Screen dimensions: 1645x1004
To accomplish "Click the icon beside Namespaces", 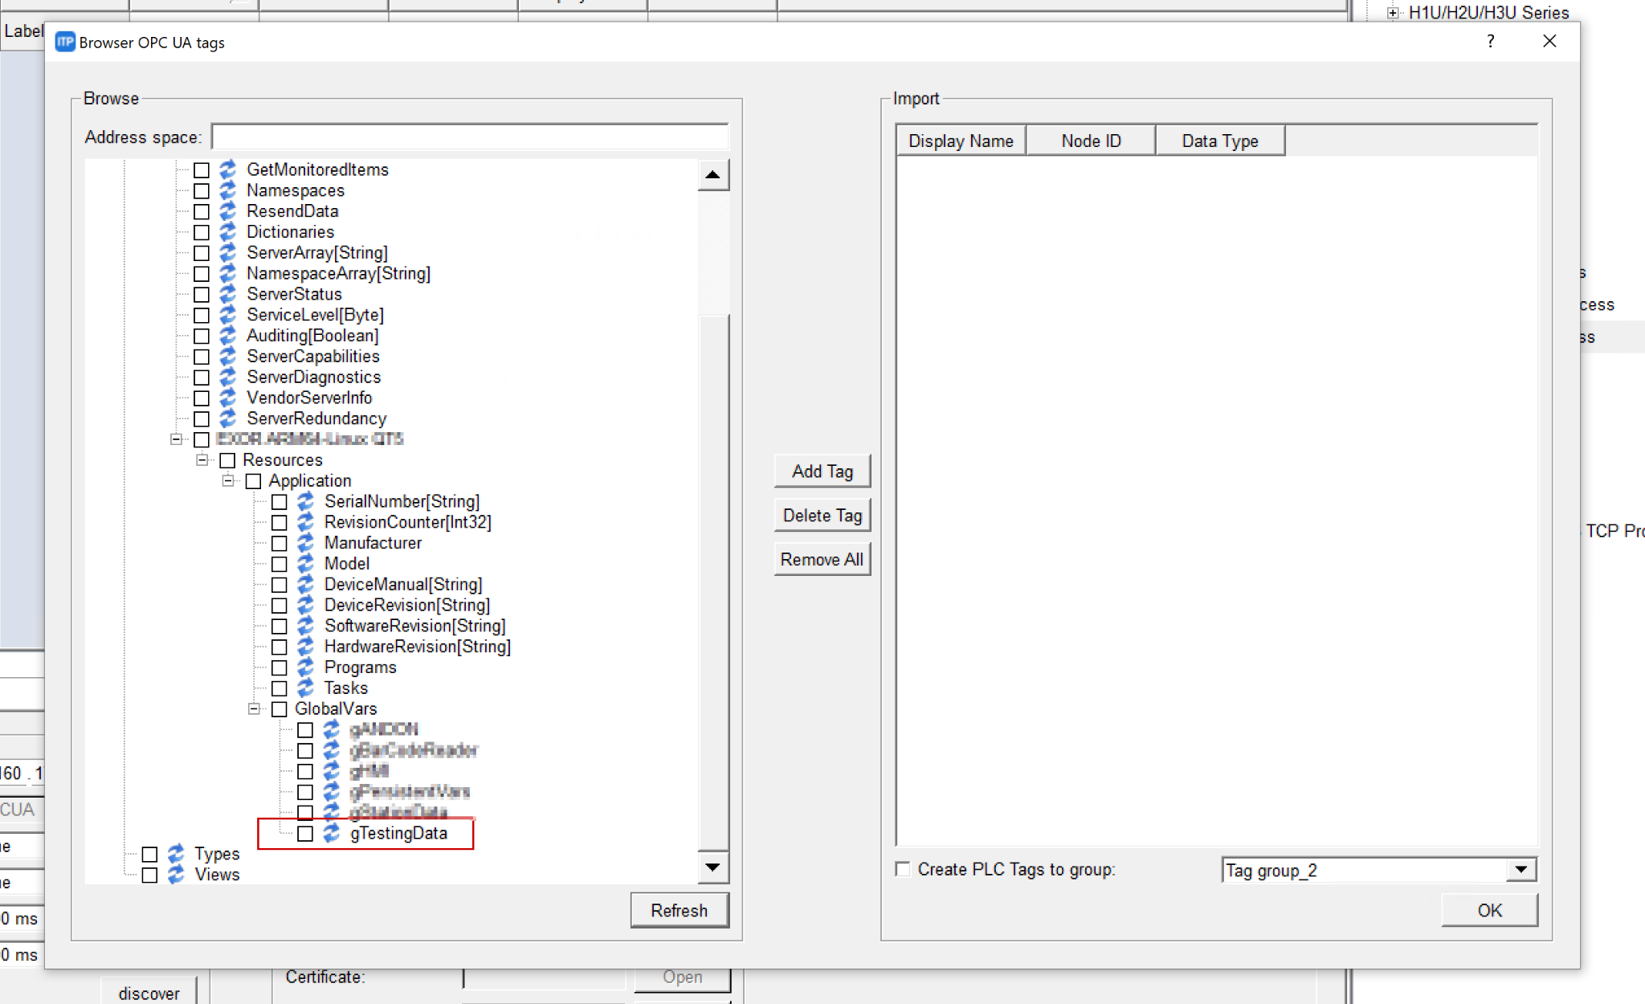I will pos(228,191).
